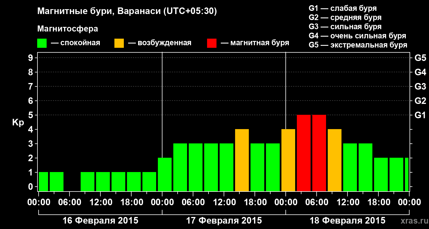This screenshot has height=229, width=429.
Task: Click the G1 label on right axis
Action: [420, 115]
